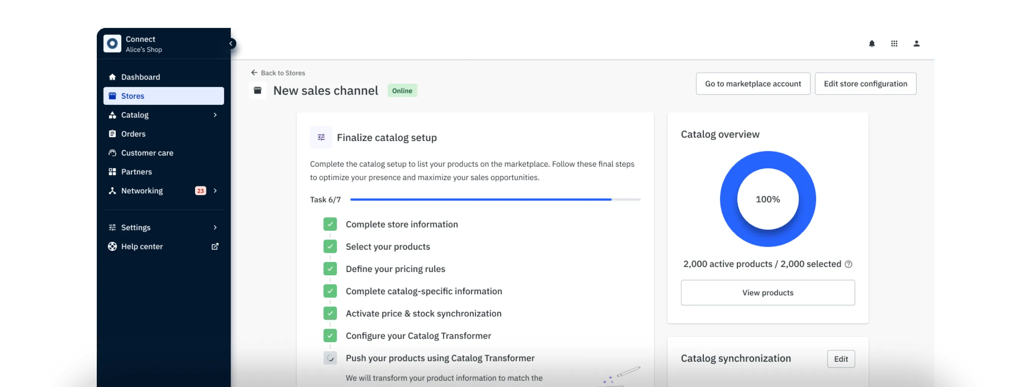The image size is (1029, 387).
Task: Open Help center external link icon
Action: coord(215,247)
